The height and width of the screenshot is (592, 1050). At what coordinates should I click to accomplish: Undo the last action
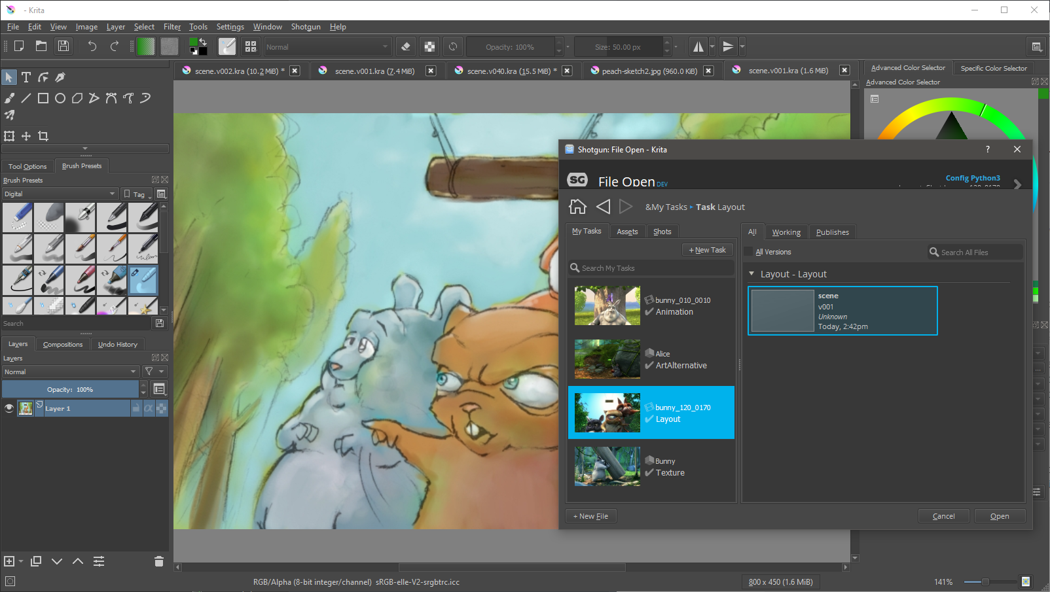(x=92, y=46)
